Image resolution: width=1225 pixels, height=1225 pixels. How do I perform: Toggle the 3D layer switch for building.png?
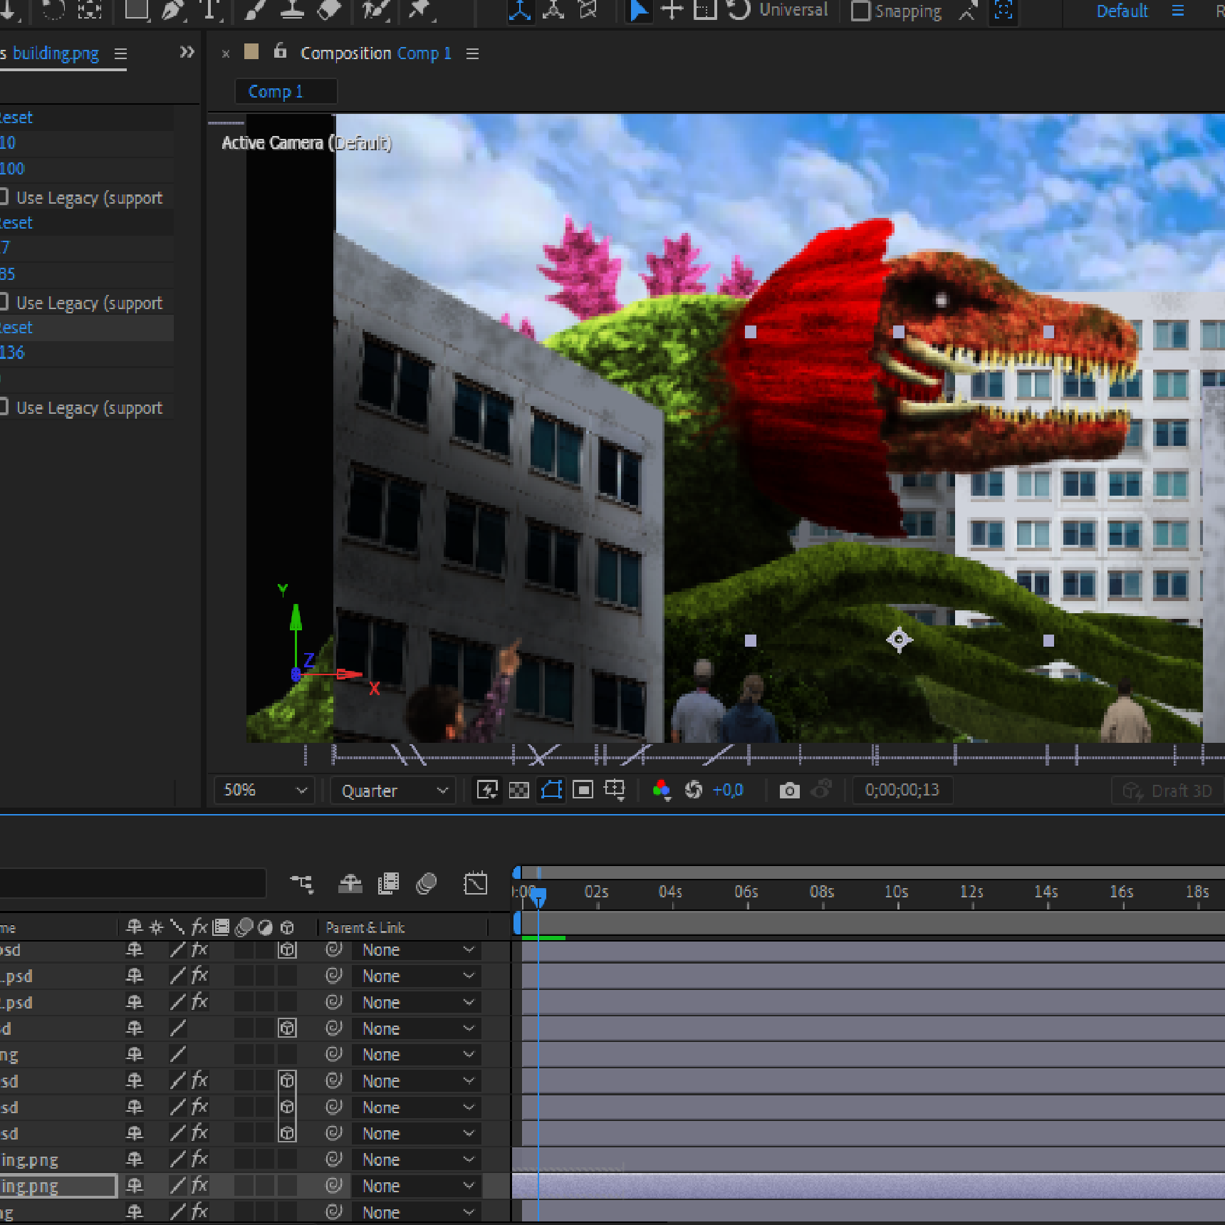pyautogui.click(x=287, y=1186)
